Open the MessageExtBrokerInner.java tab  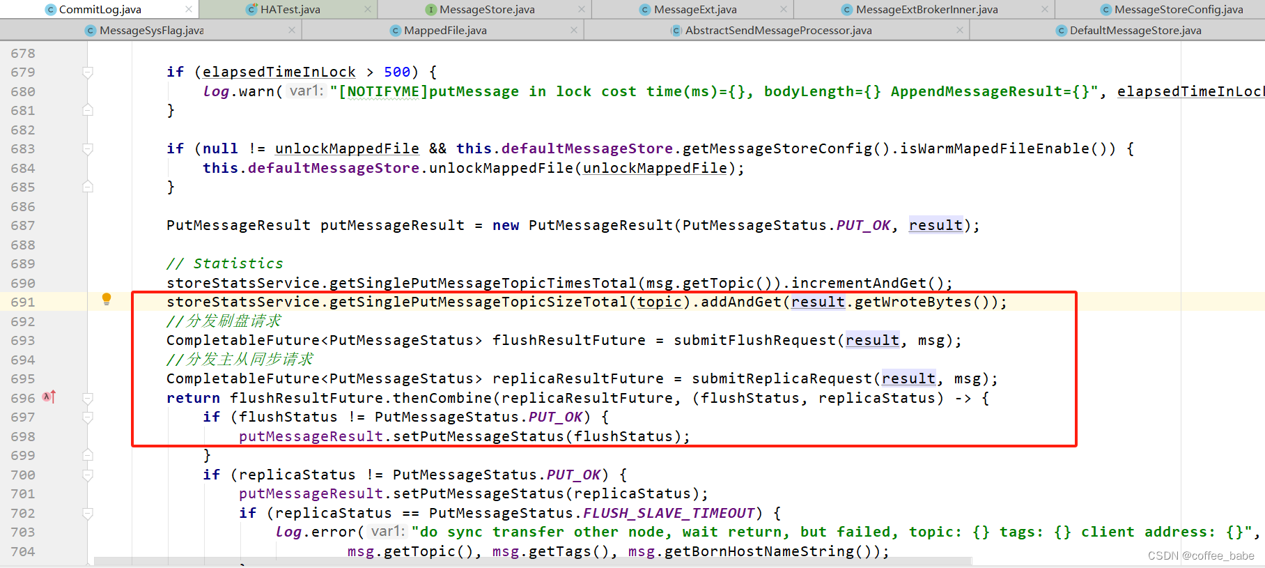point(925,10)
